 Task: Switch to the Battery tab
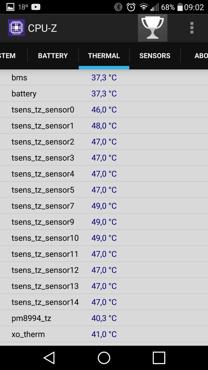pyautogui.click(x=53, y=56)
